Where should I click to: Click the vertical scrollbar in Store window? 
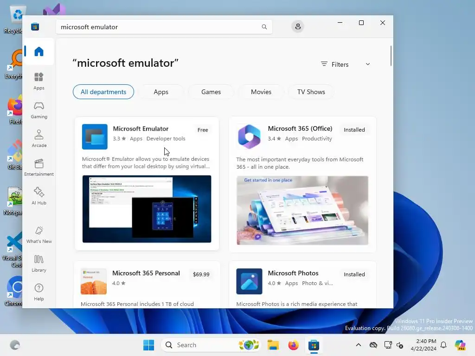pyautogui.click(x=391, y=56)
